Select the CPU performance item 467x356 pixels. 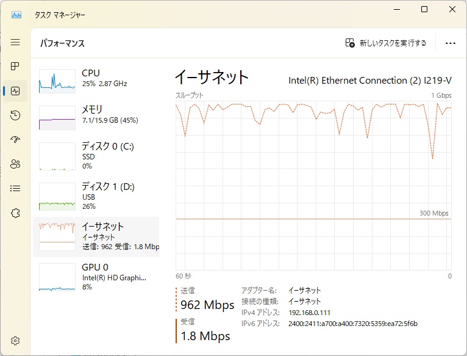96,81
